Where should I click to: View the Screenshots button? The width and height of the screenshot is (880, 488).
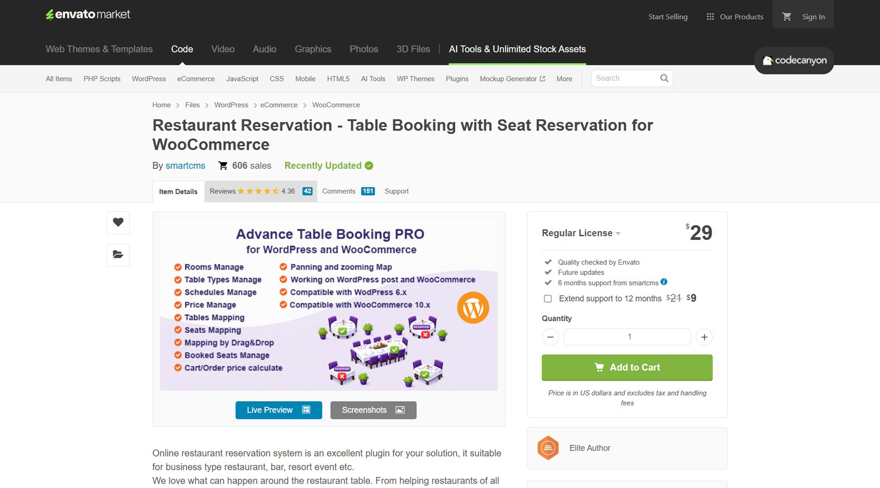(x=373, y=410)
